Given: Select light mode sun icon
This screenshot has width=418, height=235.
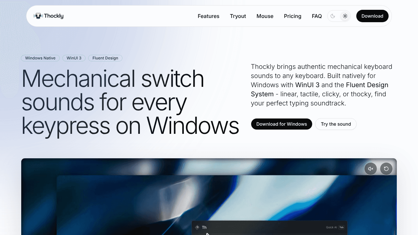Looking at the screenshot, I should pos(345,16).
